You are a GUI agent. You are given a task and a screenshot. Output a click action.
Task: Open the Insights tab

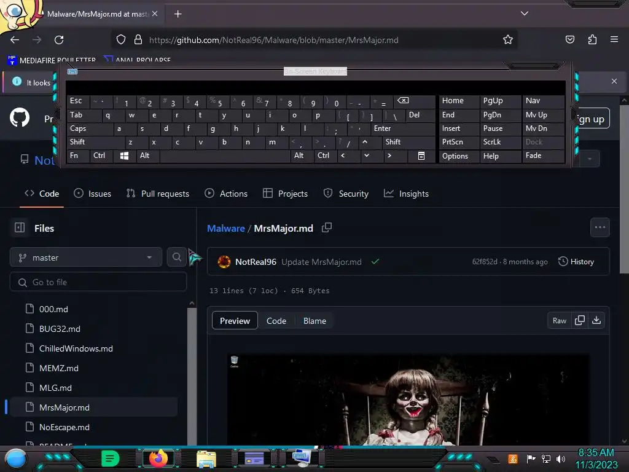click(407, 194)
